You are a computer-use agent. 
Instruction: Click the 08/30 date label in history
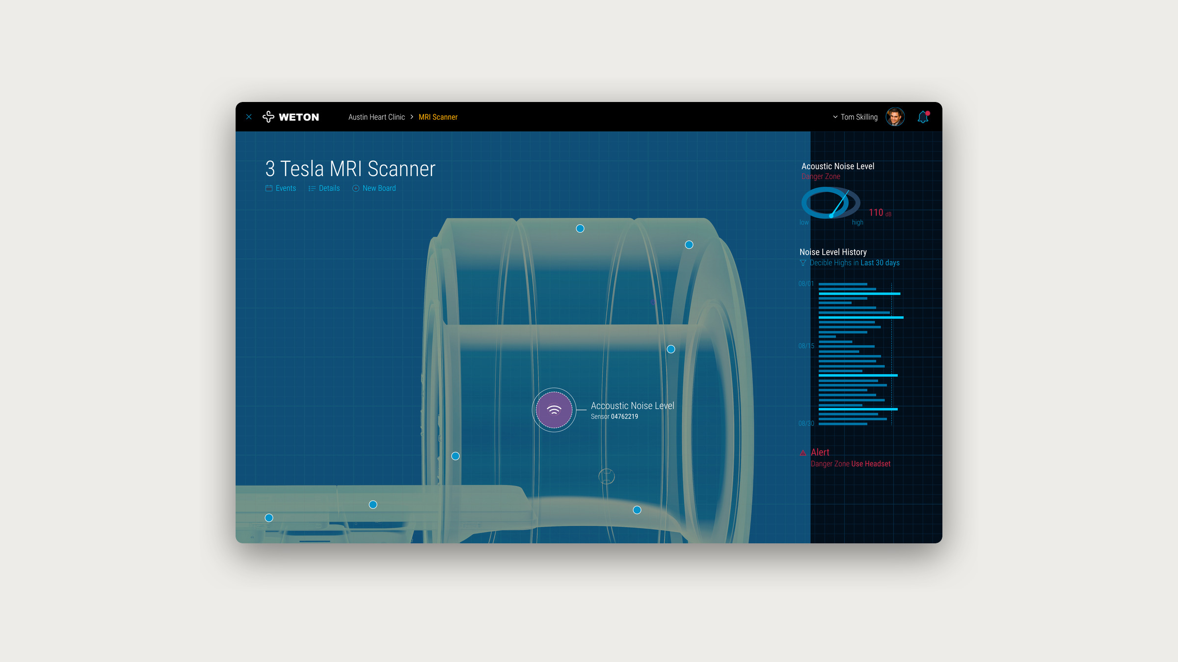(806, 424)
